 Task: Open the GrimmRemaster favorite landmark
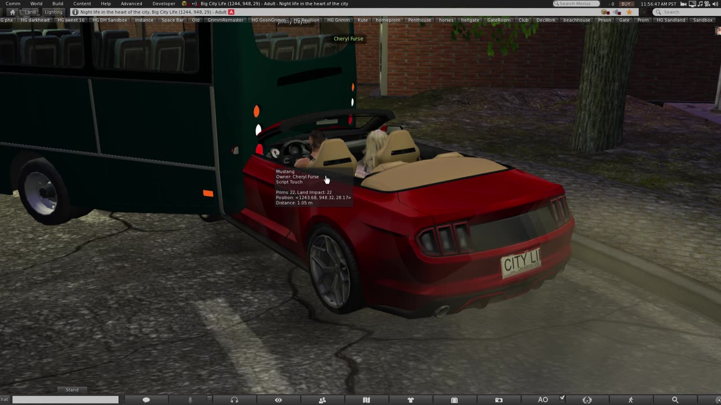225,20
